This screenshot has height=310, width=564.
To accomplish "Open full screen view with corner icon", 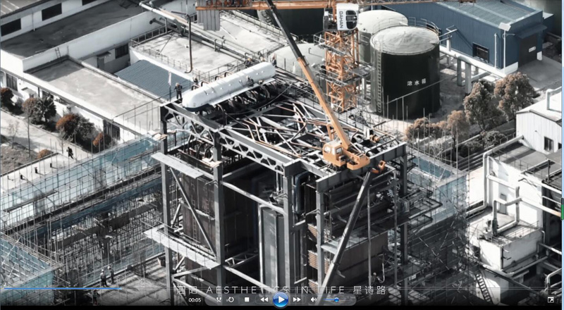I will [551, 299].
